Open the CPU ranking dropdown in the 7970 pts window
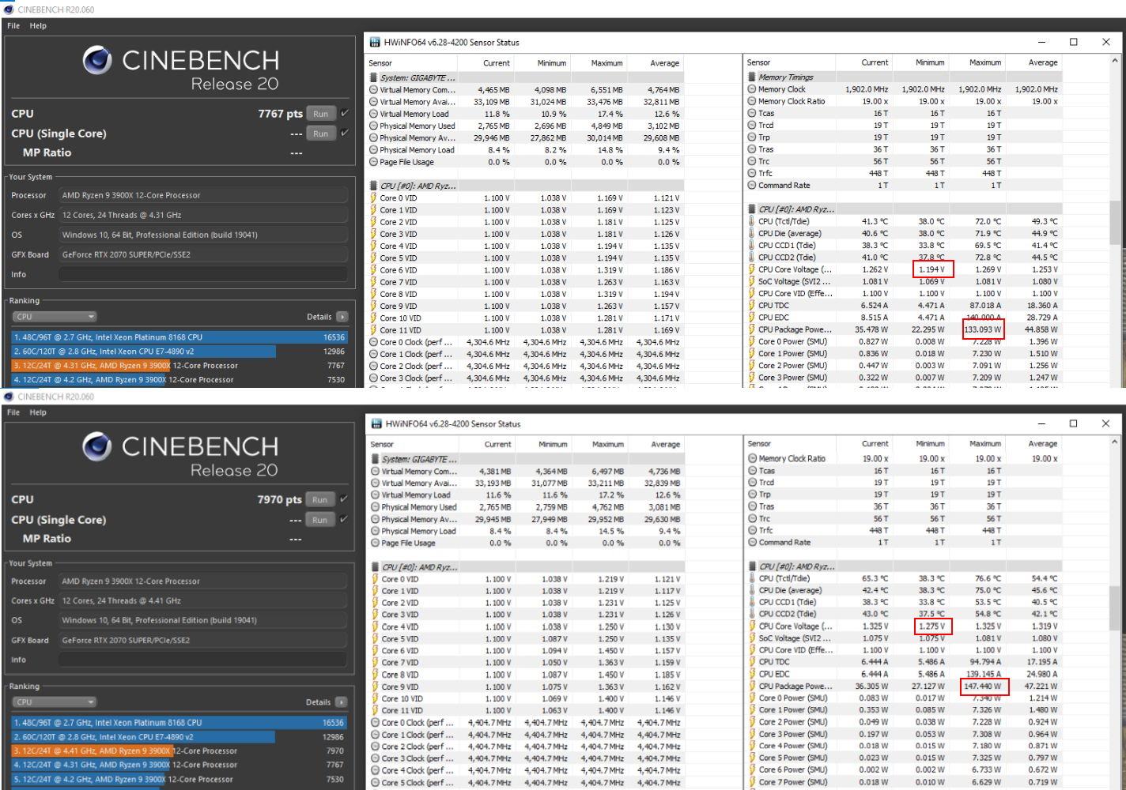 54,702
